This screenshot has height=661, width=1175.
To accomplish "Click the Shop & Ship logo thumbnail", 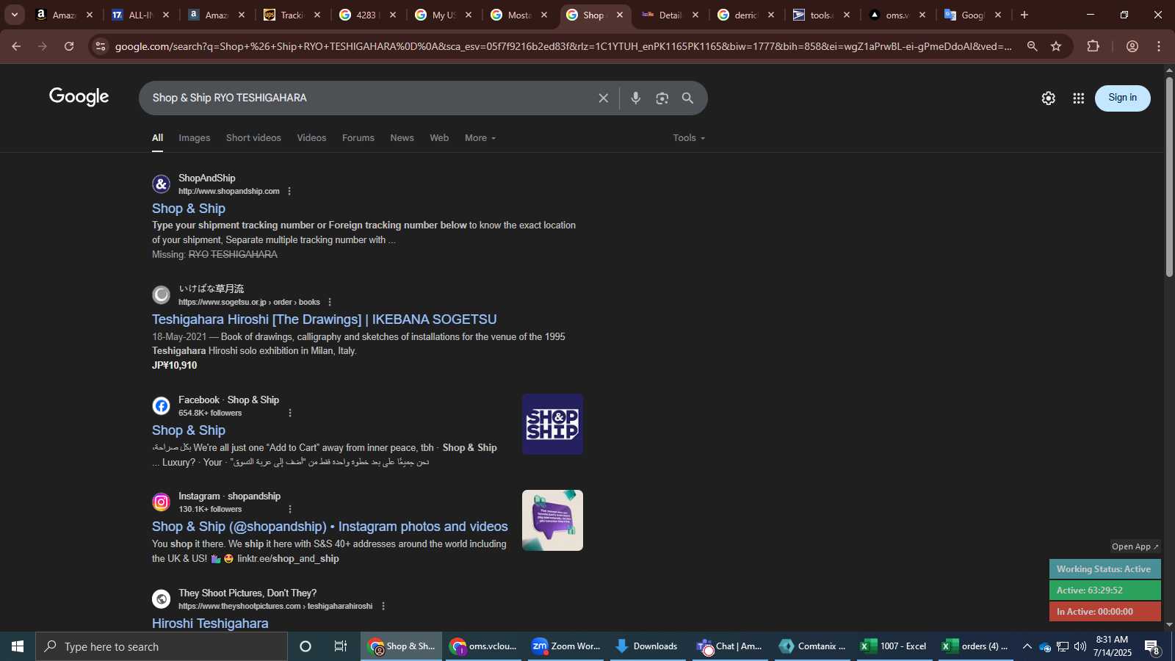I will point(552,424).
